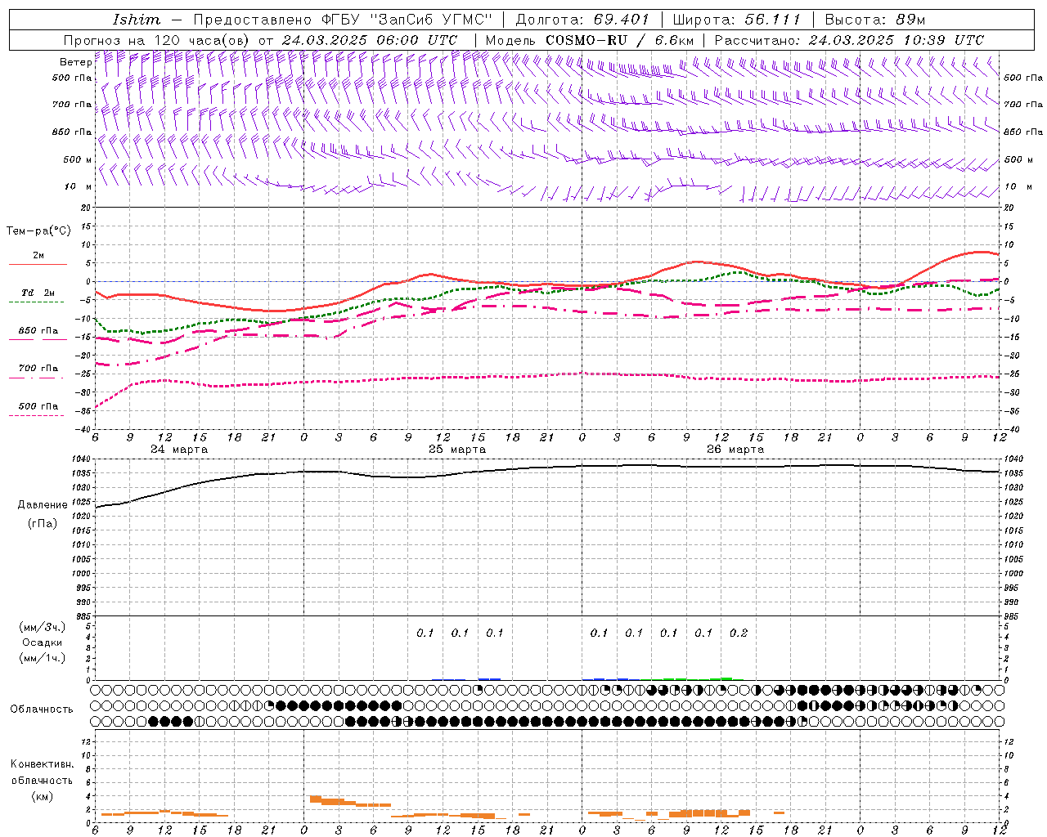
Task: Click "850 гПа" in the temperature legend
Action: 38,331
